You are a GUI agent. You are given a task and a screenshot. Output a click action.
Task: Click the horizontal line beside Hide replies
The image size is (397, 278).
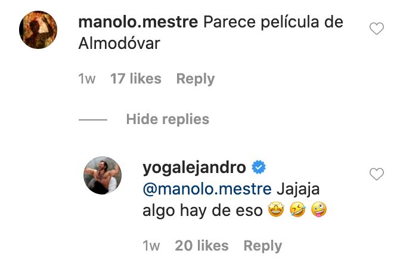[x=93, y=120]
